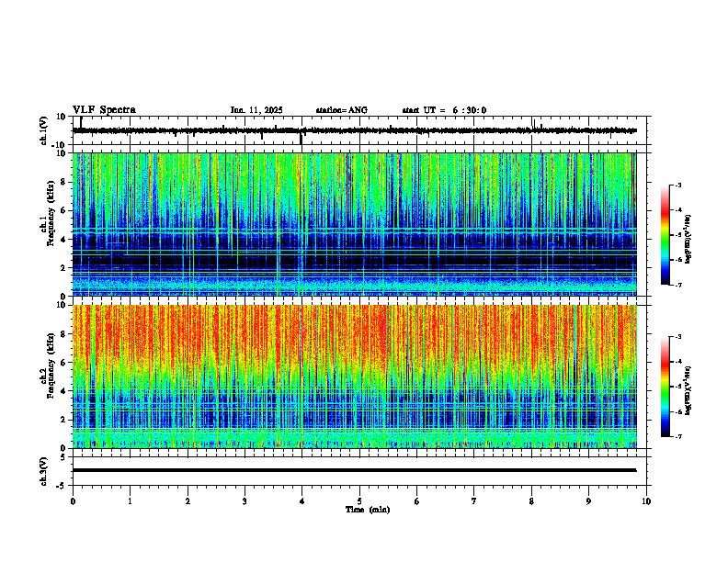728x562 pixels.
Task: Click inside the ch.1 spectrogram plot
Action: 355,224
